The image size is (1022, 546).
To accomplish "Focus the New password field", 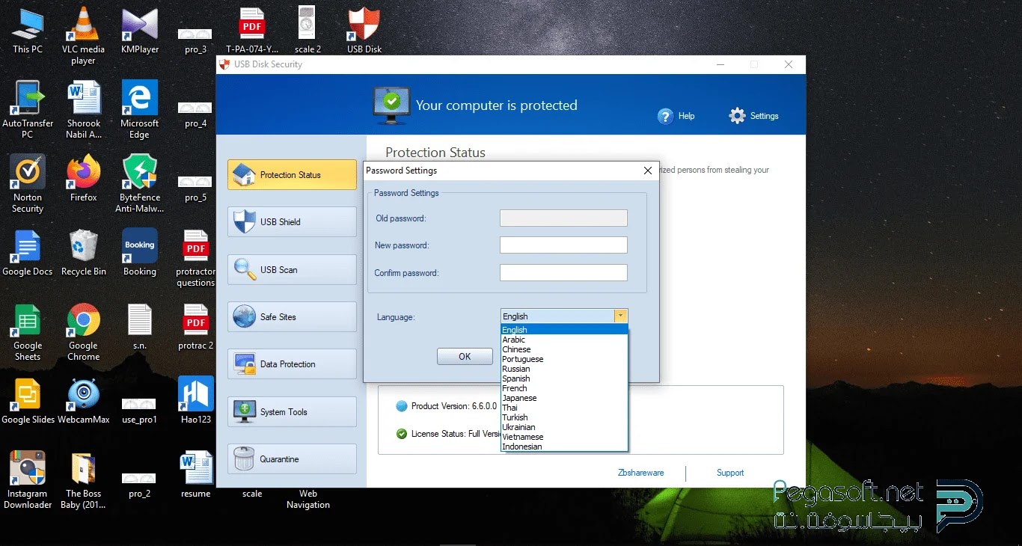I will click(563, 245).
